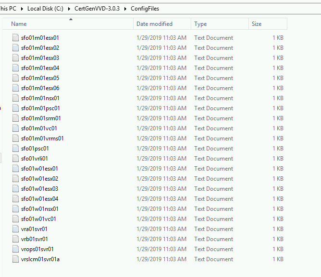The image size is (321, 277).
Task: Select the vrslcm01svr01a file icon
Action: (16, 259)
